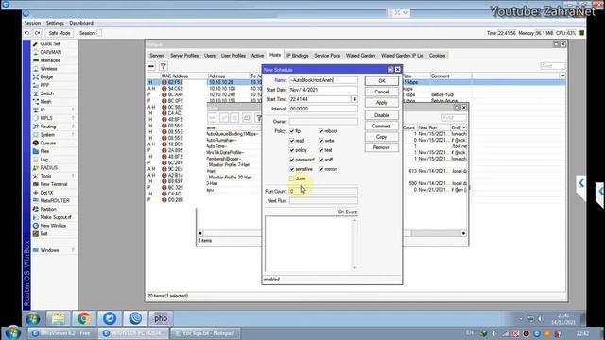Click inside the On Event text area

(308, 244)
